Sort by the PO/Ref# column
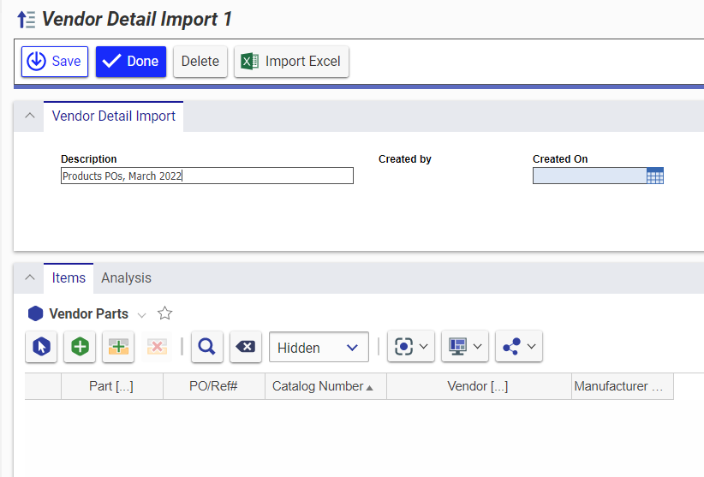The image size is (704, 477). (x=214, y=386)
